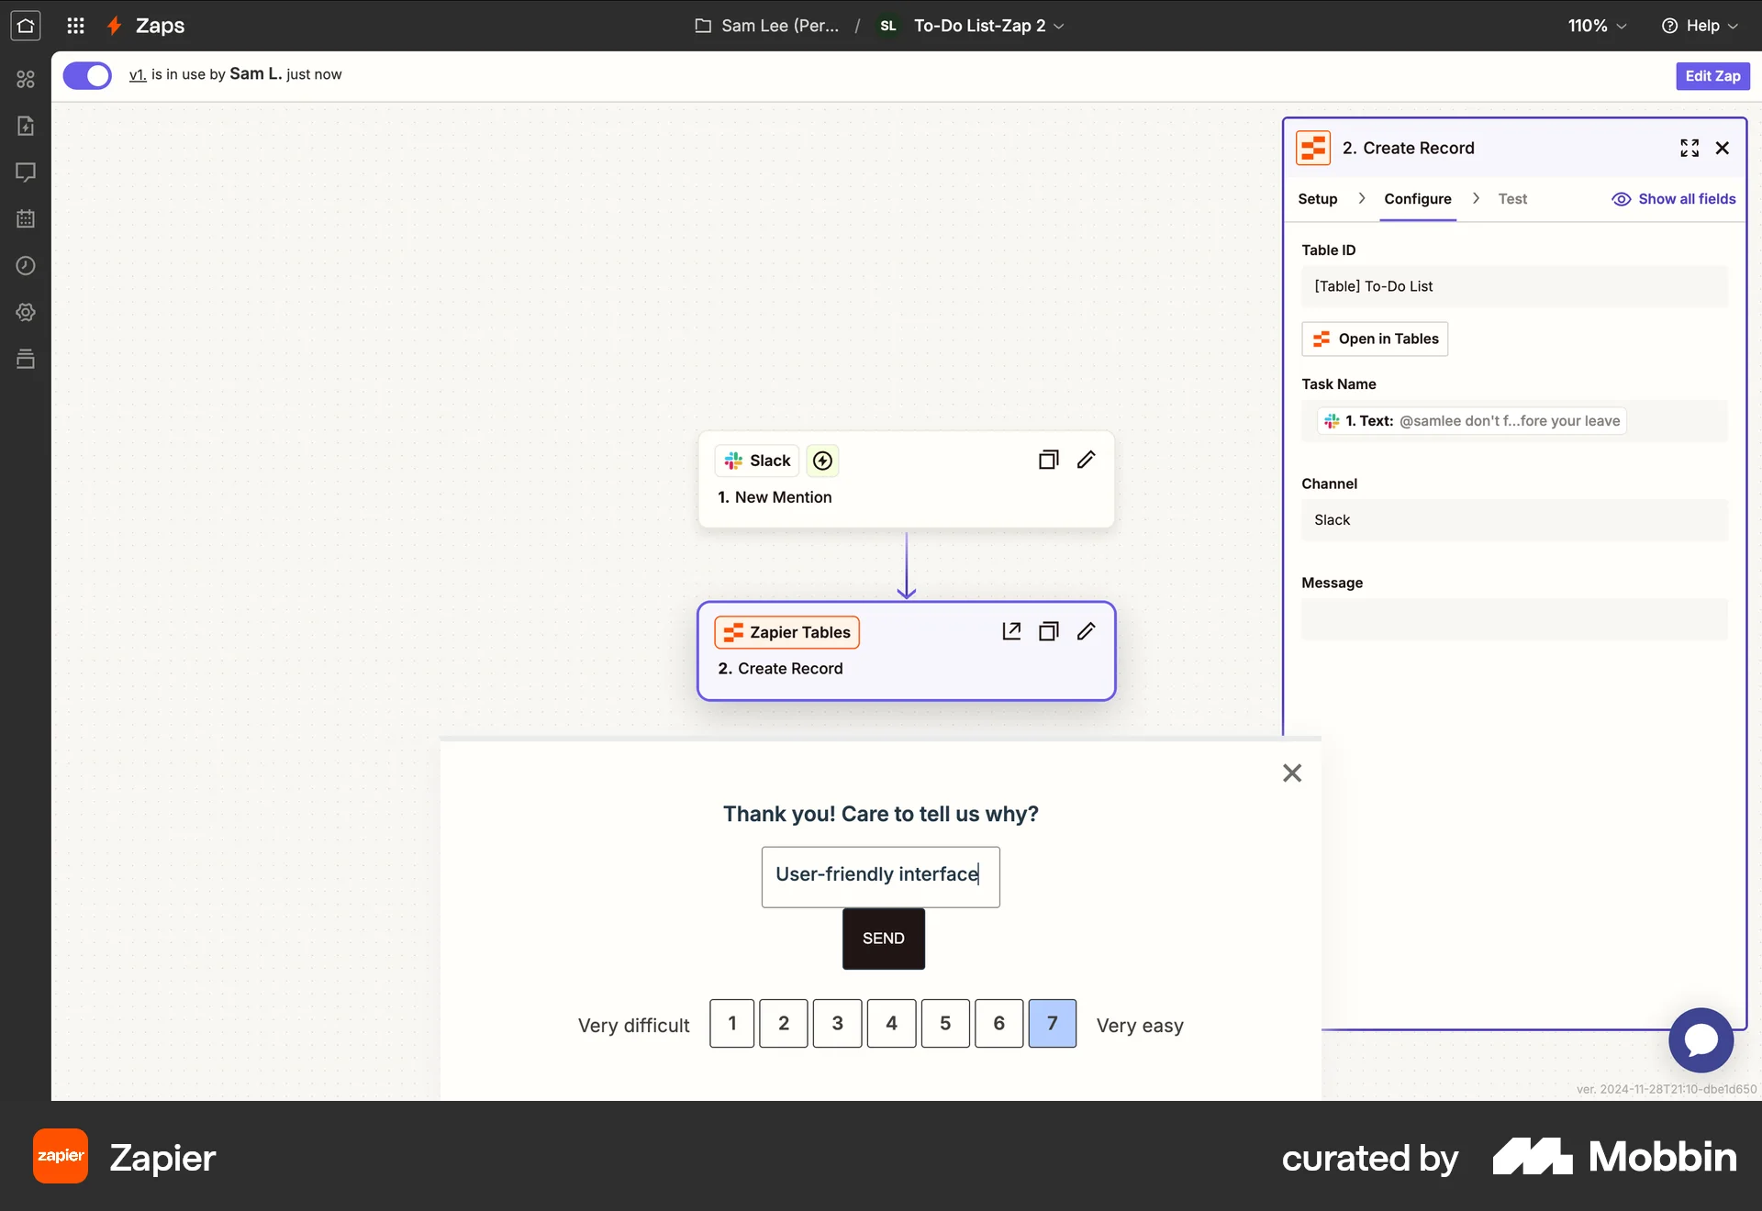Show all fields in the Configure panel

coord(1673,198)
